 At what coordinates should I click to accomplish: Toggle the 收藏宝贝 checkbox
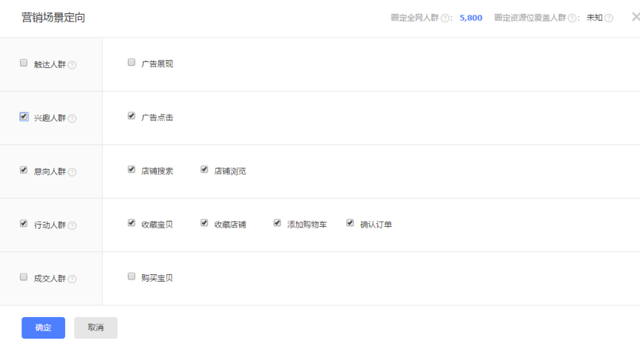pos(132,223)
